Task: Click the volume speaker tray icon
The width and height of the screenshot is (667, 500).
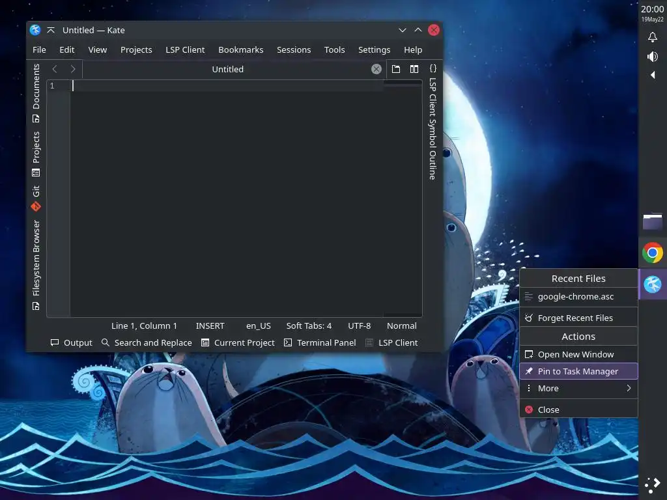Action: [653, 57]
